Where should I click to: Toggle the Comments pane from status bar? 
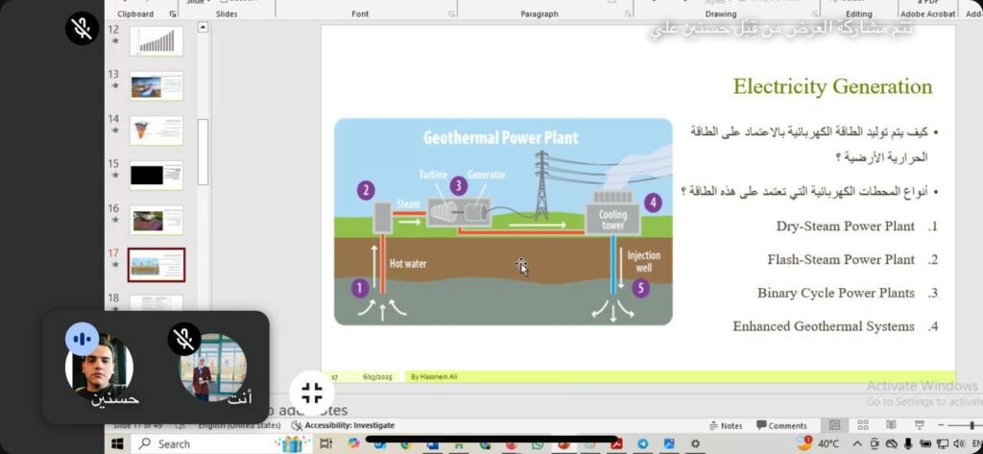(781, 425)
